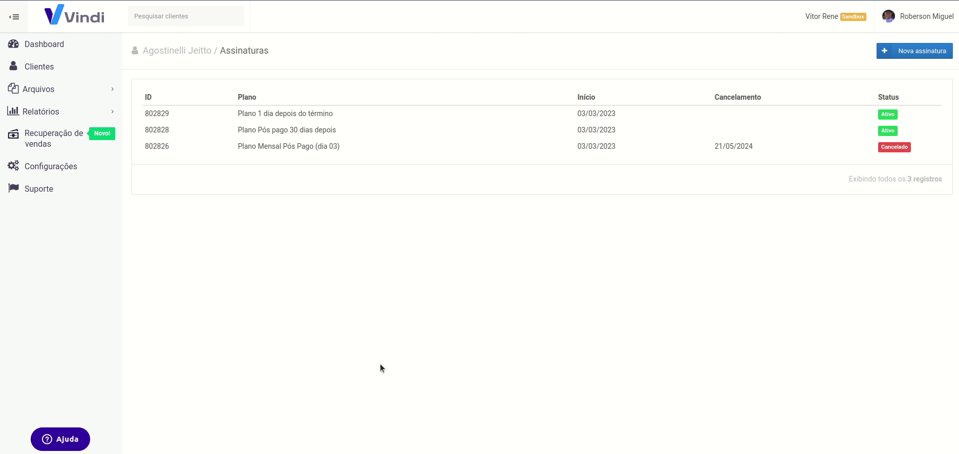
Task: Click the start date of subscription 802826
Action: (596, 146)
